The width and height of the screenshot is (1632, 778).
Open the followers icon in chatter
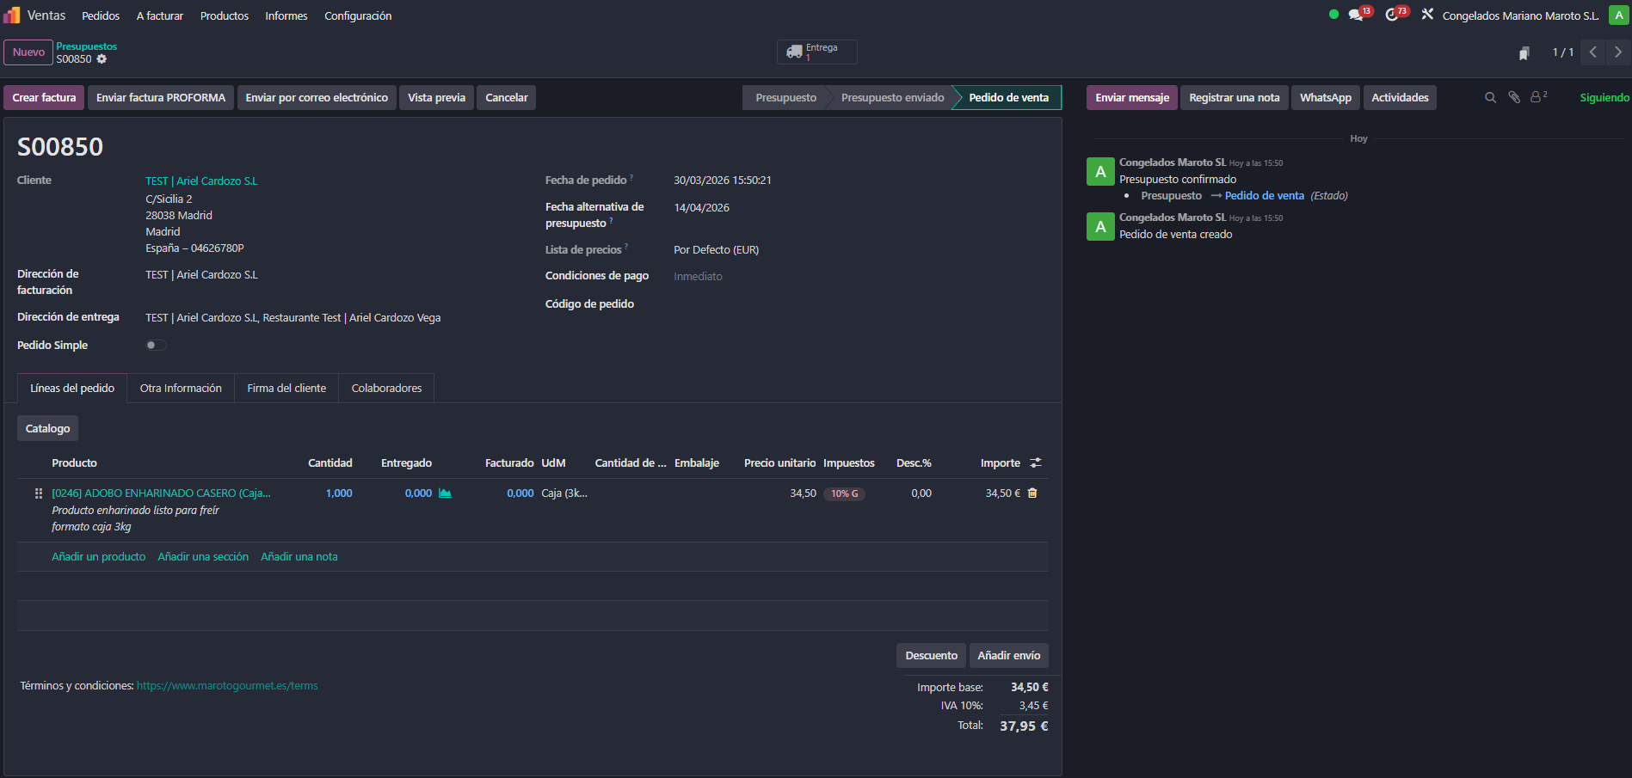[x=1537, y=98]
